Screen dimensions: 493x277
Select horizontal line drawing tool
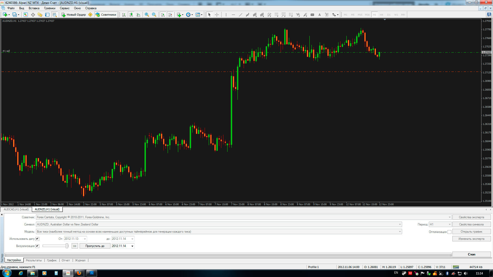click(233, 15)
